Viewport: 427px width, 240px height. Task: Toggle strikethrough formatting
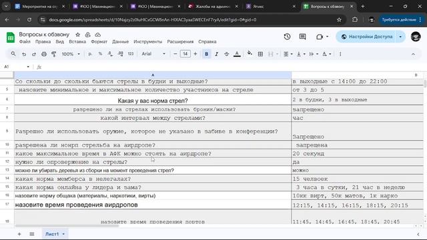226,54
